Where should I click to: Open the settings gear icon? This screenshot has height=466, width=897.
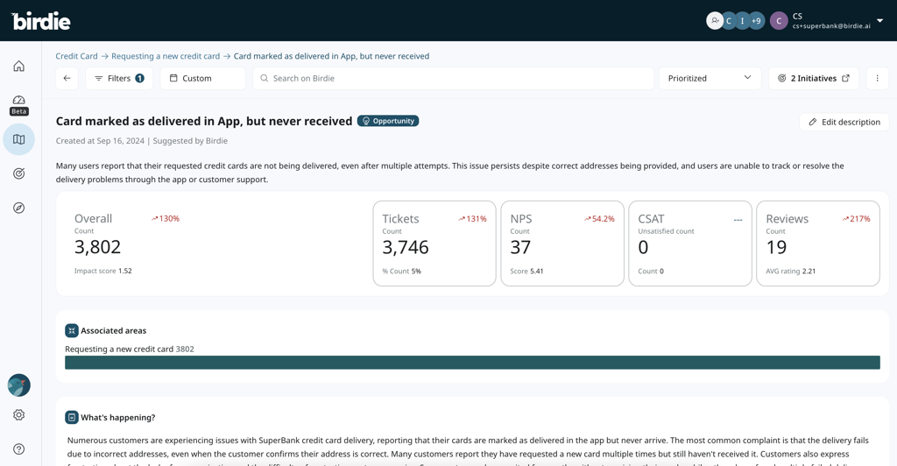coord(18,415)
